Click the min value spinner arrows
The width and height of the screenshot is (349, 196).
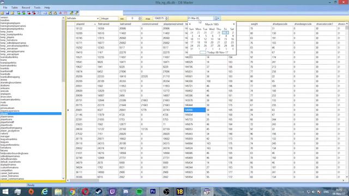click(x=140, y=19)
